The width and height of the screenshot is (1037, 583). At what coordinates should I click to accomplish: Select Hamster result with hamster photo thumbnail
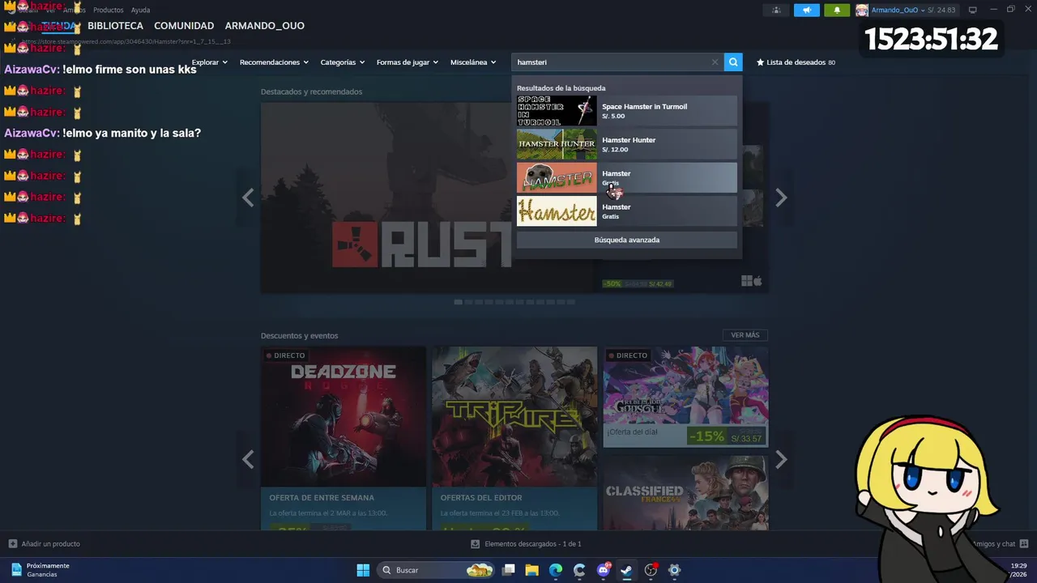[627, 177]
